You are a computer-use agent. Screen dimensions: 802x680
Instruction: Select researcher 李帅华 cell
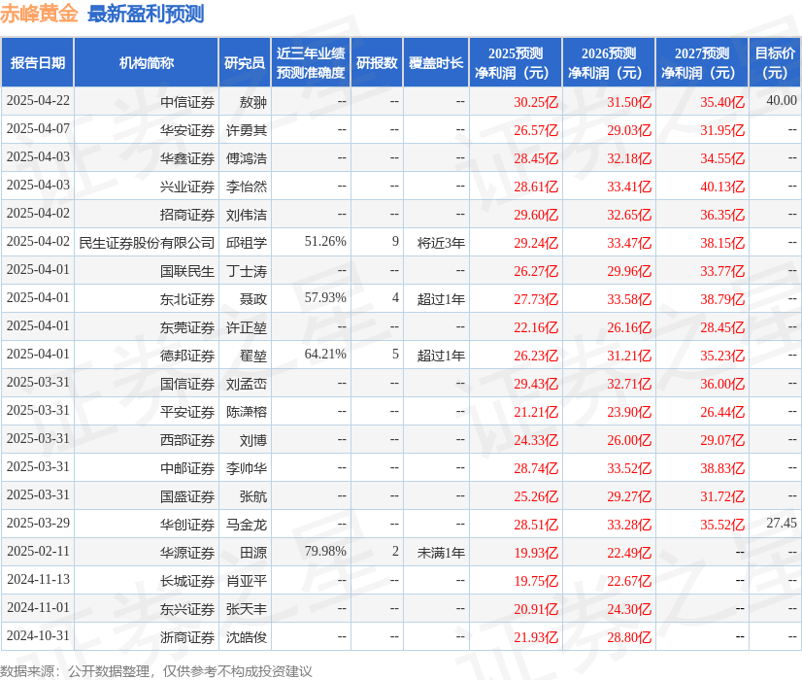click(247, 467)
